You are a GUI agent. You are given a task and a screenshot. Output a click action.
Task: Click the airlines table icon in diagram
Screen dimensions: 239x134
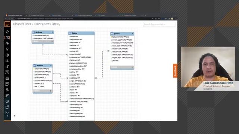[34, 32]
